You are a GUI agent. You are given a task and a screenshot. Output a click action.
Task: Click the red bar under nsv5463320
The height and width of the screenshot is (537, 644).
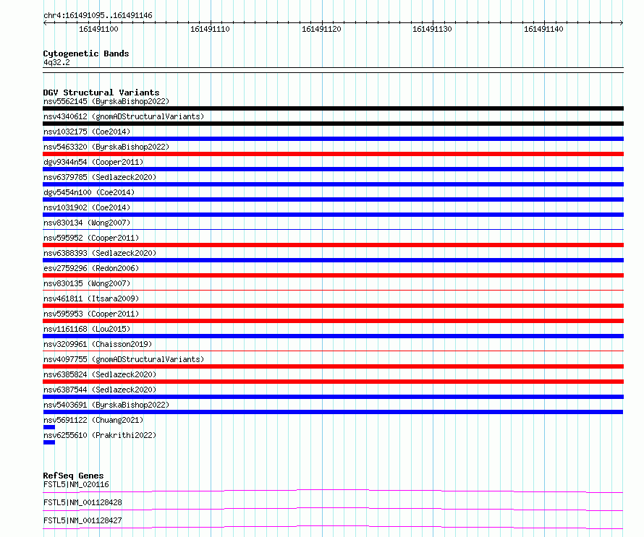tap(333, 154)
